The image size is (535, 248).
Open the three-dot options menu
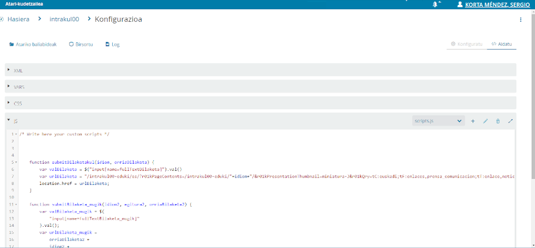(521, 20)
